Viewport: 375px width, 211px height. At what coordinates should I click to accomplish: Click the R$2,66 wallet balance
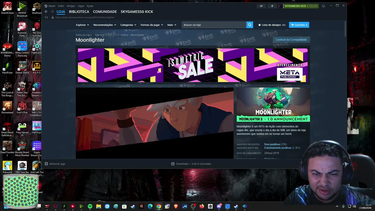tap(313, 6)
